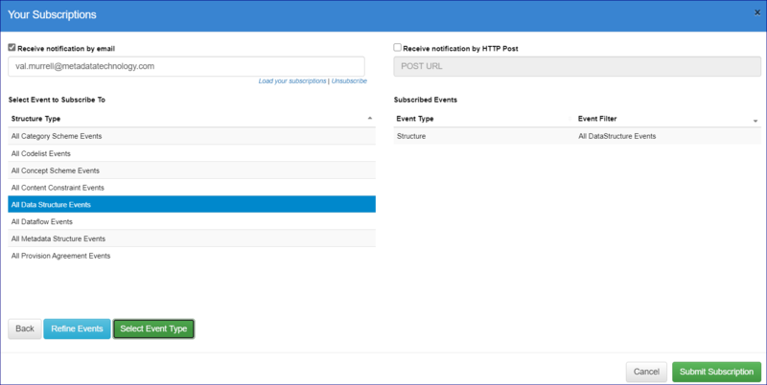The image size is (767, 385).
Task: Open Load your subscriptions link
Action: [292, 81]
